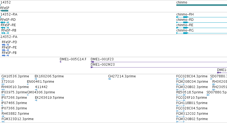The width and height of the screenshot is (227, 123).
Task: Select the RFeSP gene arrow glyph
Action: (x=4, y=11)
